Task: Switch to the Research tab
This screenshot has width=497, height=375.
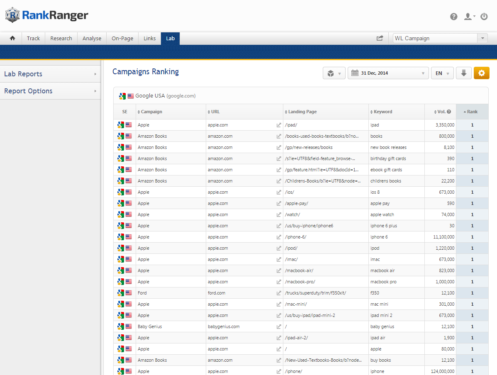Action: [61, 38]
